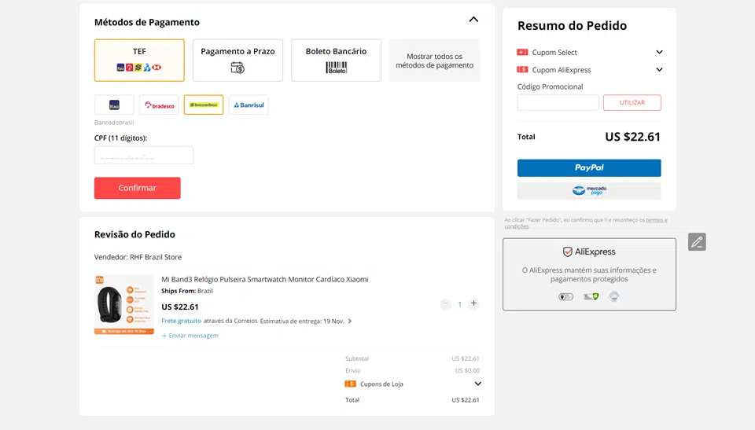Click Enviar mensagem link
Viewport: 755px width, 430px height.
(x=190, y=336)
